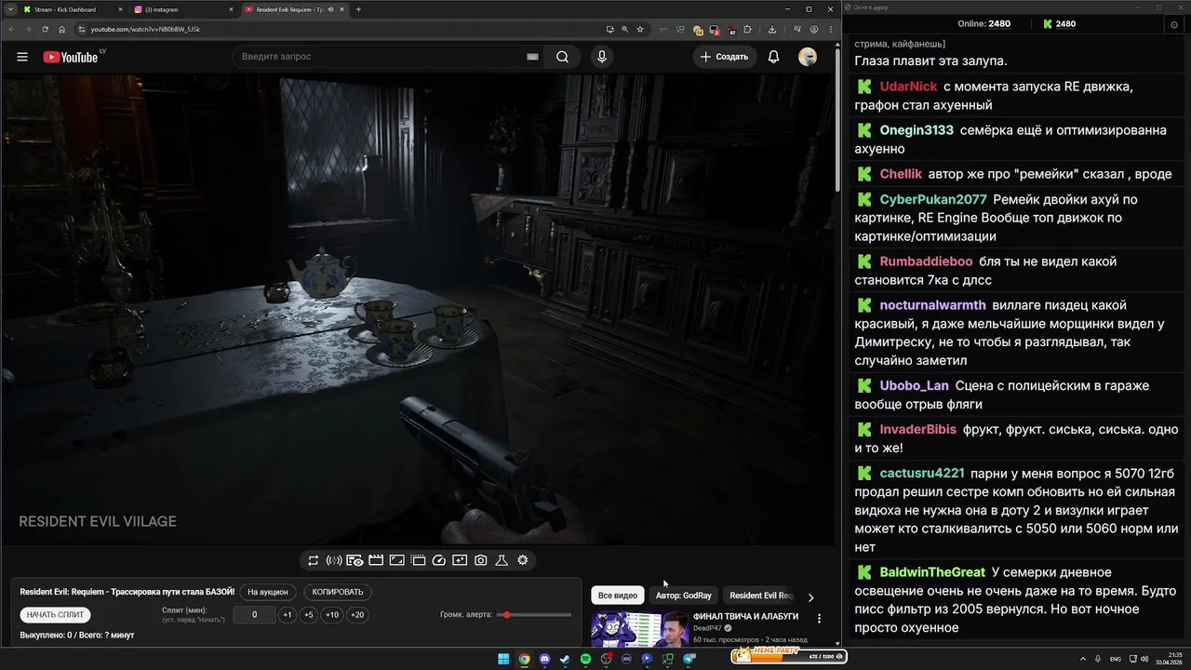Open the YouTube account avatar menu
1191x670 pixels.
[808, 57]
